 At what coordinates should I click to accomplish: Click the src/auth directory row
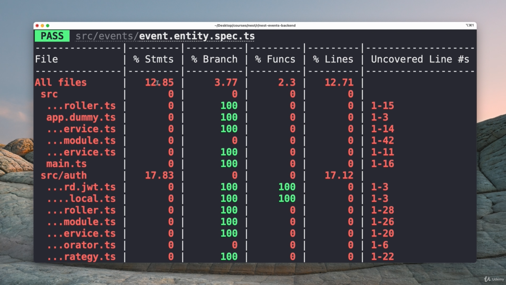pyautogui.click(x=64, y=175)
